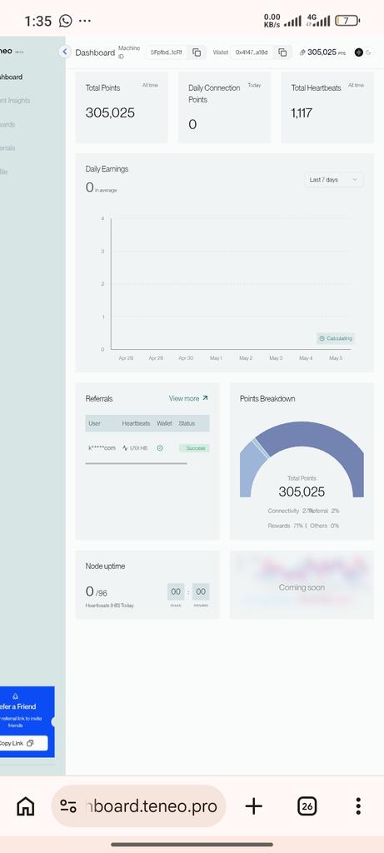The image size is (384, 853).
Task: Tap the WhatsApp notification icon in status bar
Action: (65, 21)
